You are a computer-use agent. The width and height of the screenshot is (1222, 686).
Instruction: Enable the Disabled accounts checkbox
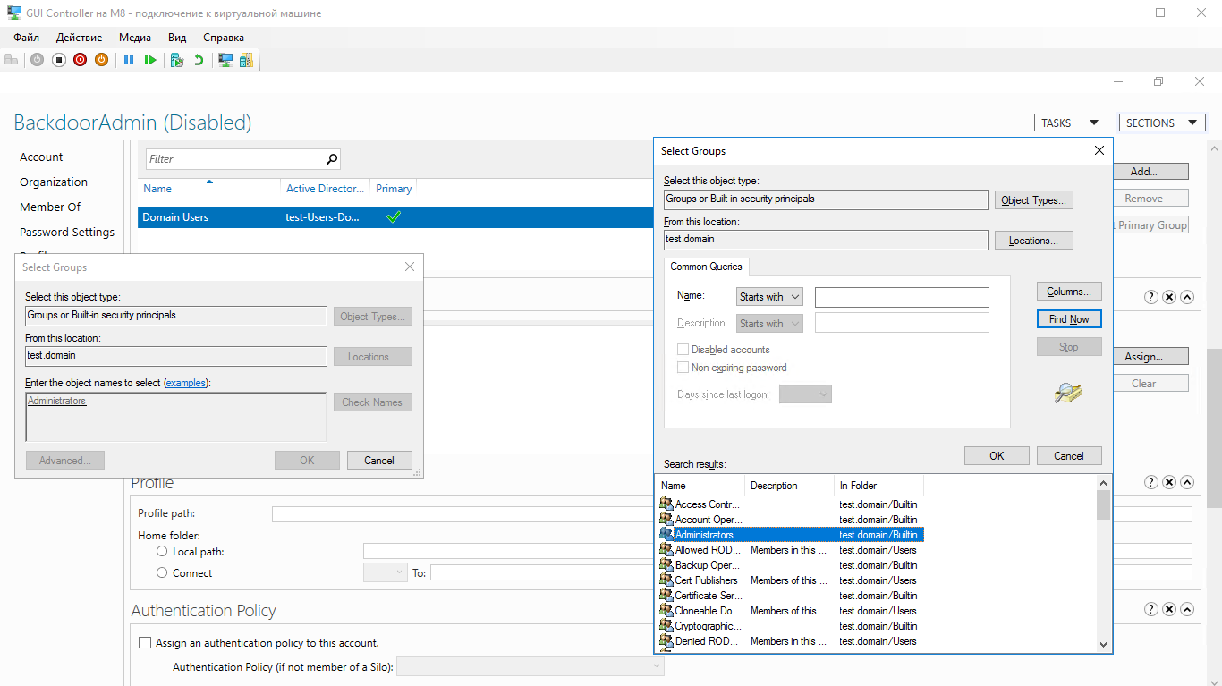point(683,350)
